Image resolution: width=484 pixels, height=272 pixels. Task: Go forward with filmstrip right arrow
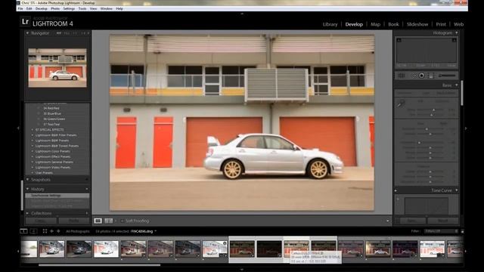tap(58, 231)
